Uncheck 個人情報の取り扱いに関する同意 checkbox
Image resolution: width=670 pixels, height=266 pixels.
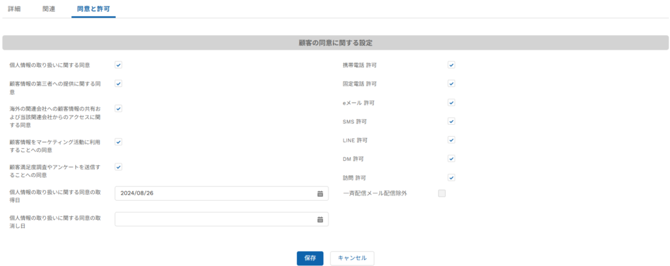118,65
